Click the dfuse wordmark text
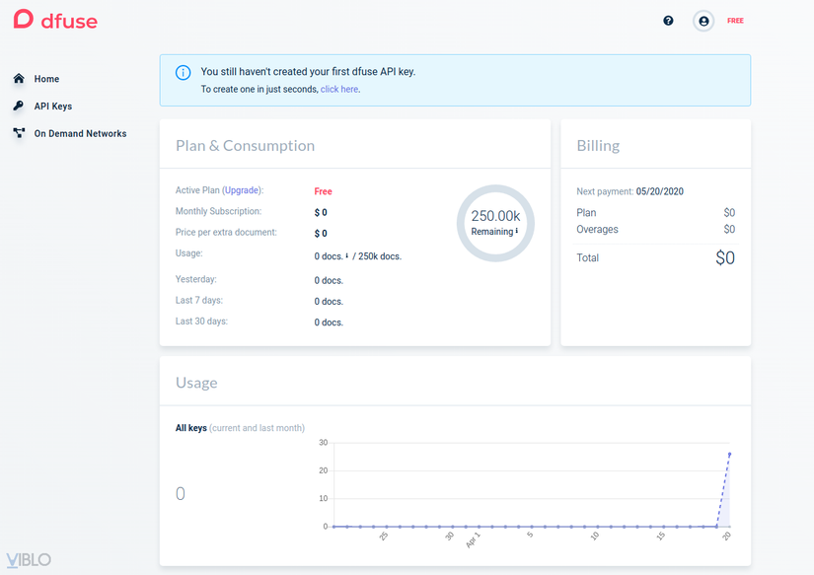The image size is (814, 575). click(x=69, y=20)
